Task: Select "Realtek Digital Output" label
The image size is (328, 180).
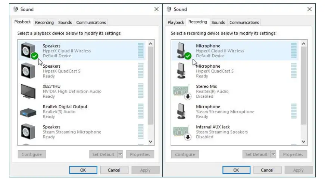Action: click(65, 107)
